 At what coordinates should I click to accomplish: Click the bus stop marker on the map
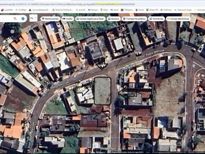12,31
